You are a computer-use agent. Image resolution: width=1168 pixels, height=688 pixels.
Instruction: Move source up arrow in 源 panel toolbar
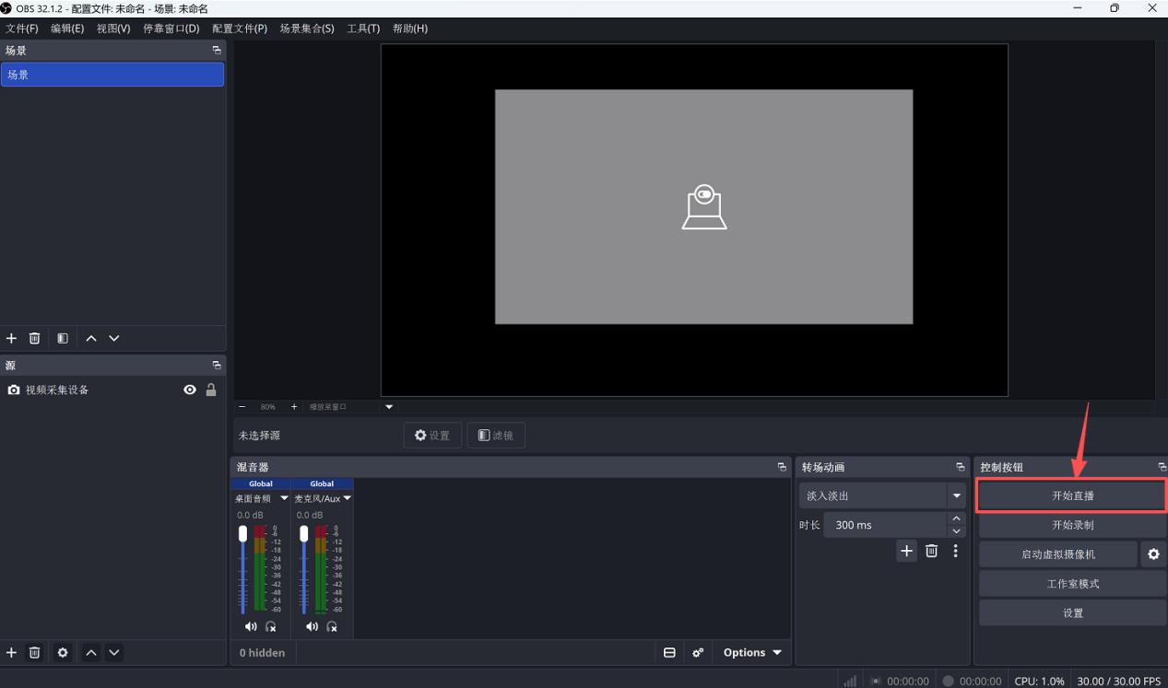coord(90,652)
